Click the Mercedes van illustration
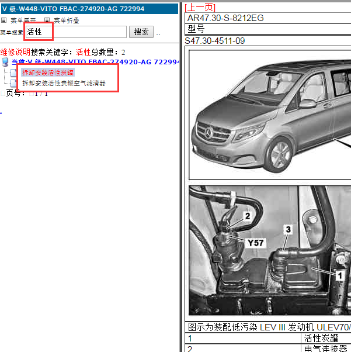351x352 pixels. (270, 115)
